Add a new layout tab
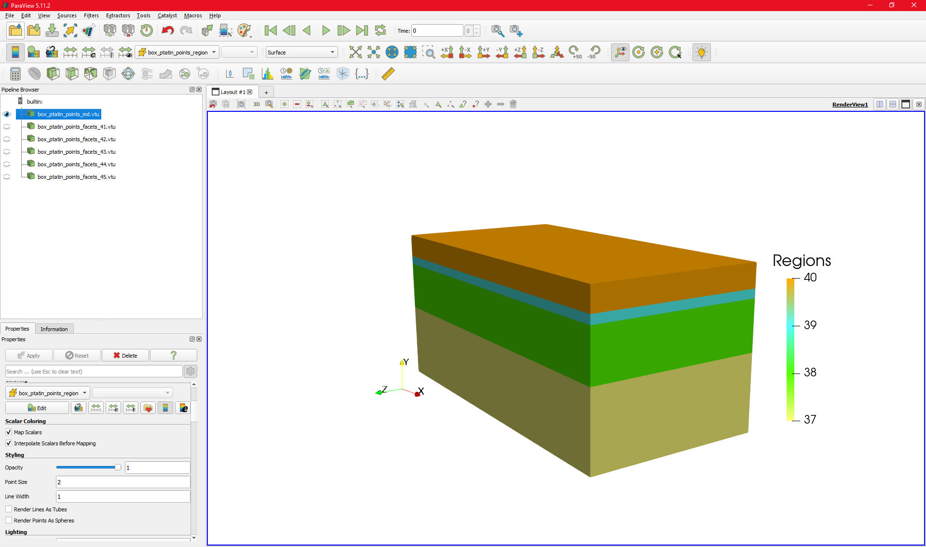 point(266,92)
